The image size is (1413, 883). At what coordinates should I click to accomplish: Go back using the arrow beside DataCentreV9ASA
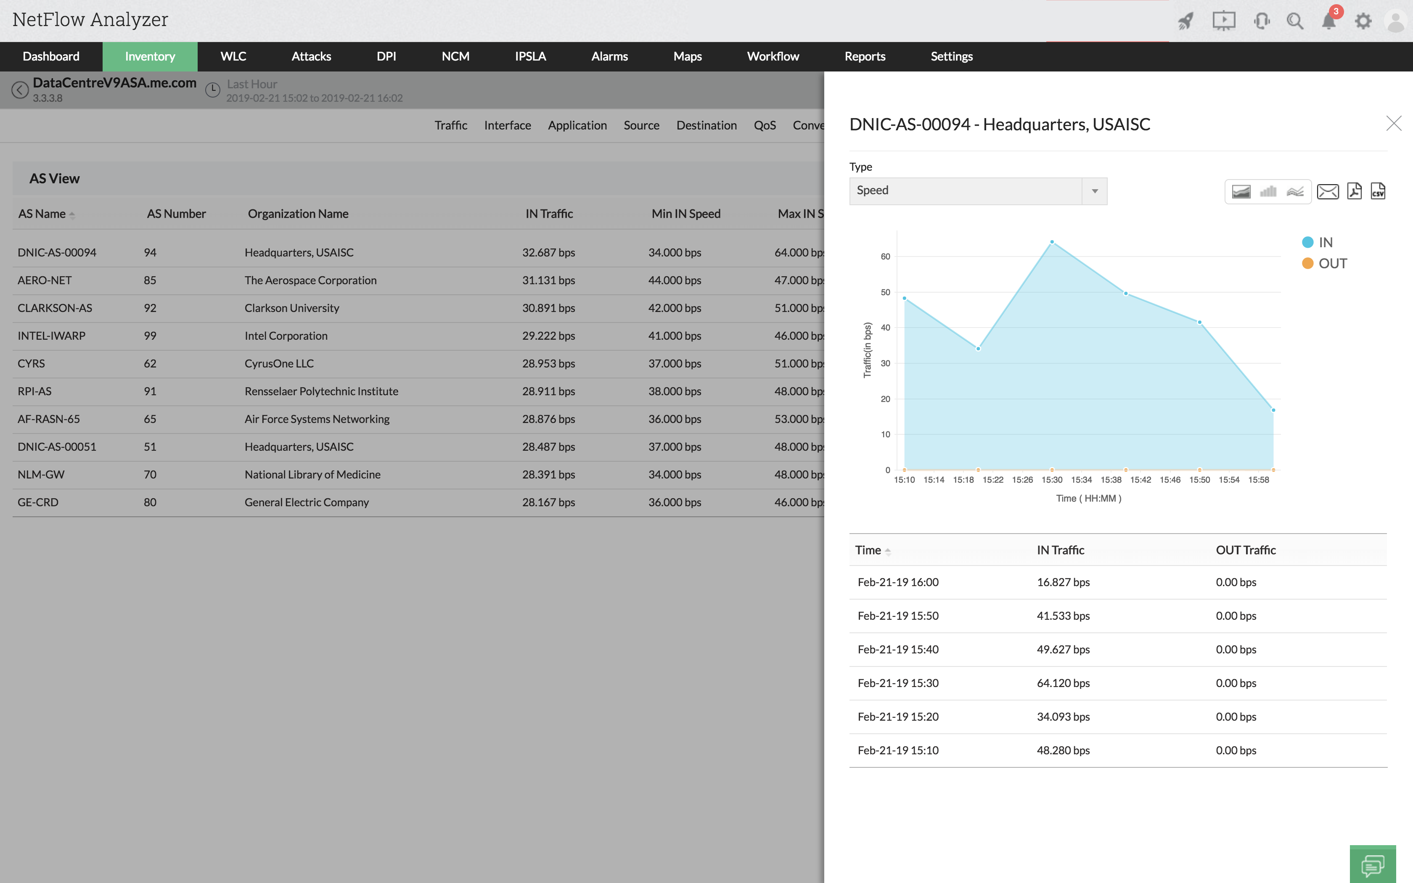tap(20, 90)
